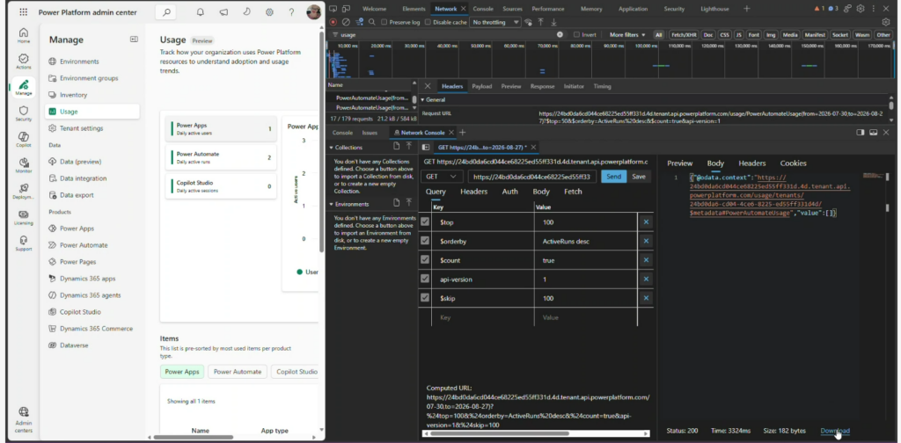Open Licensing in the left rail

(x=24, y=217)
